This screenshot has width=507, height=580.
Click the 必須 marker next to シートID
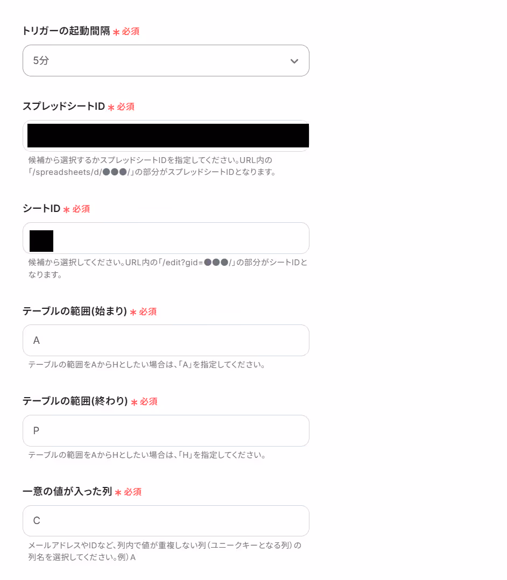click(x=81, y=209)
